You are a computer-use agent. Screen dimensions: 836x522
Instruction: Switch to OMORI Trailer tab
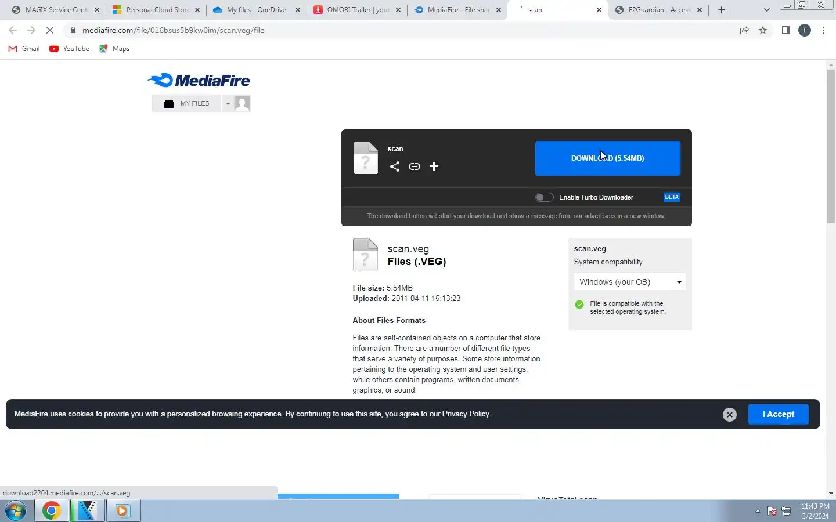[356, 10]
